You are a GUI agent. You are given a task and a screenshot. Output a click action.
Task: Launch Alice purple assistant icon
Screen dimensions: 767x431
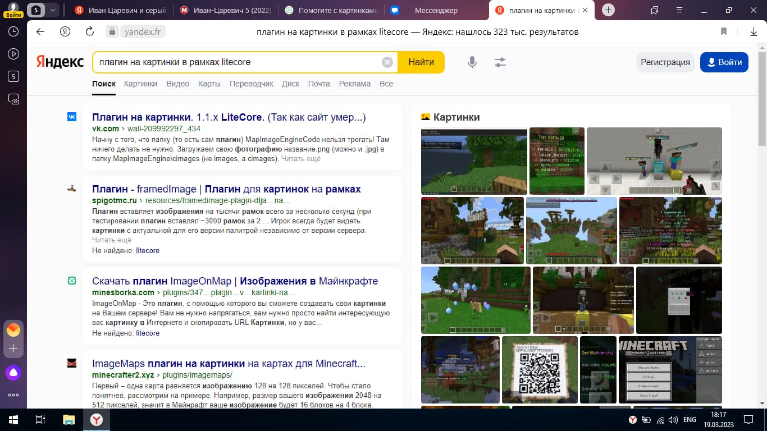coord(13,372)
